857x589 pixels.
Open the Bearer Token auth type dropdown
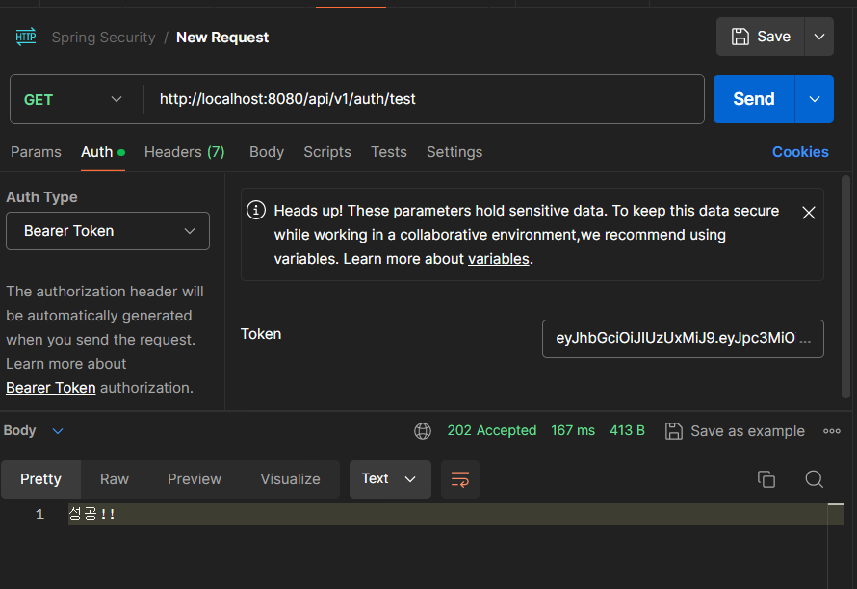(108, 231)
